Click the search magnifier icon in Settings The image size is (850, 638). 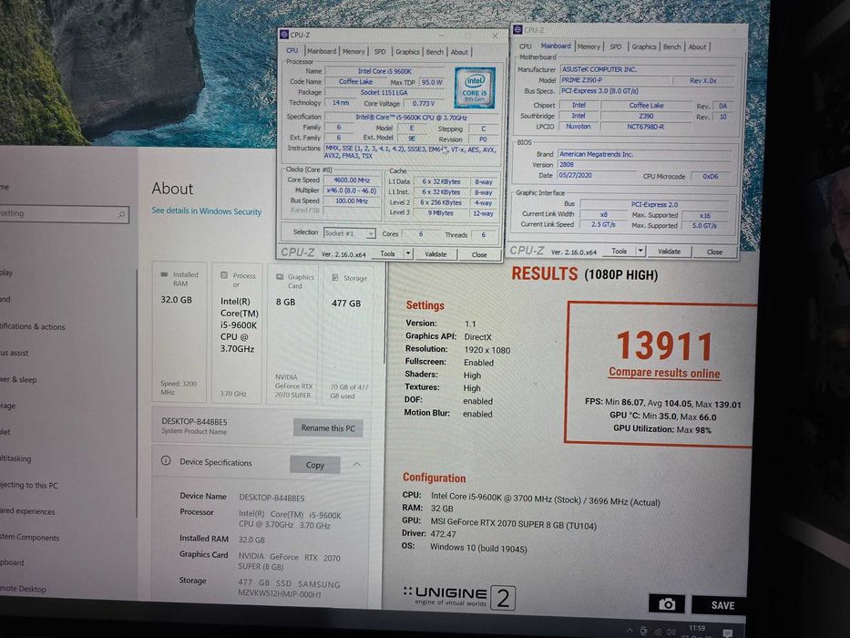(x=121, y=215)
